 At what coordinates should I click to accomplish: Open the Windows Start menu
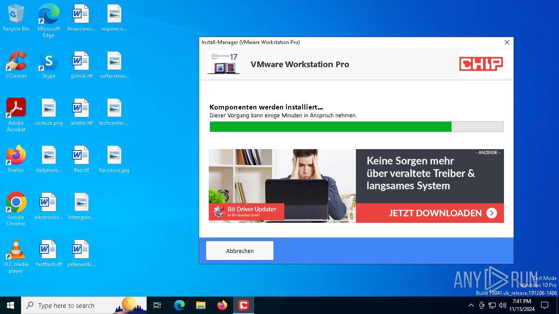pos(10,305)
